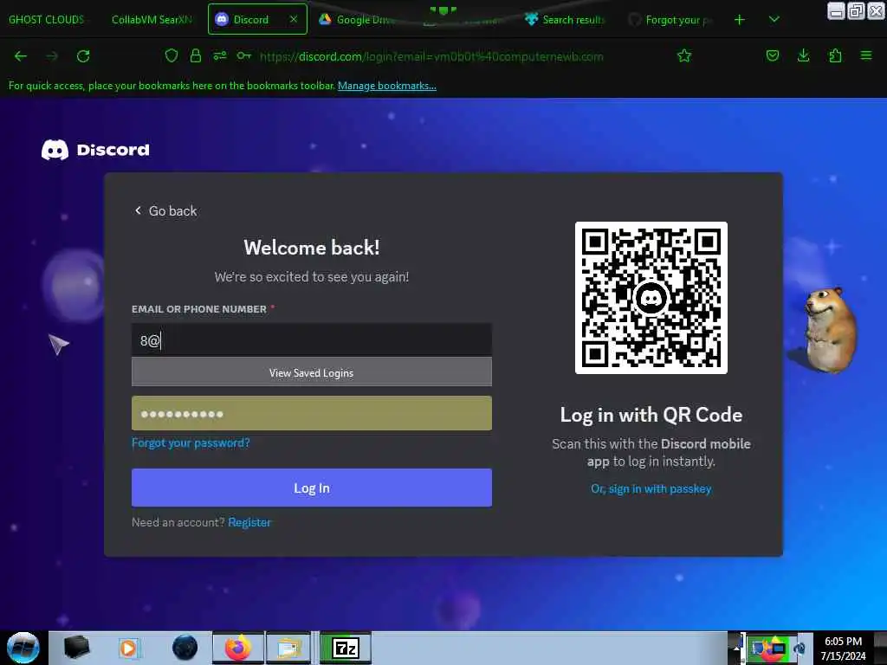Open the Windows Start orb
The width and height of the screenshot is (887, 665).
(x=23, y=648)
